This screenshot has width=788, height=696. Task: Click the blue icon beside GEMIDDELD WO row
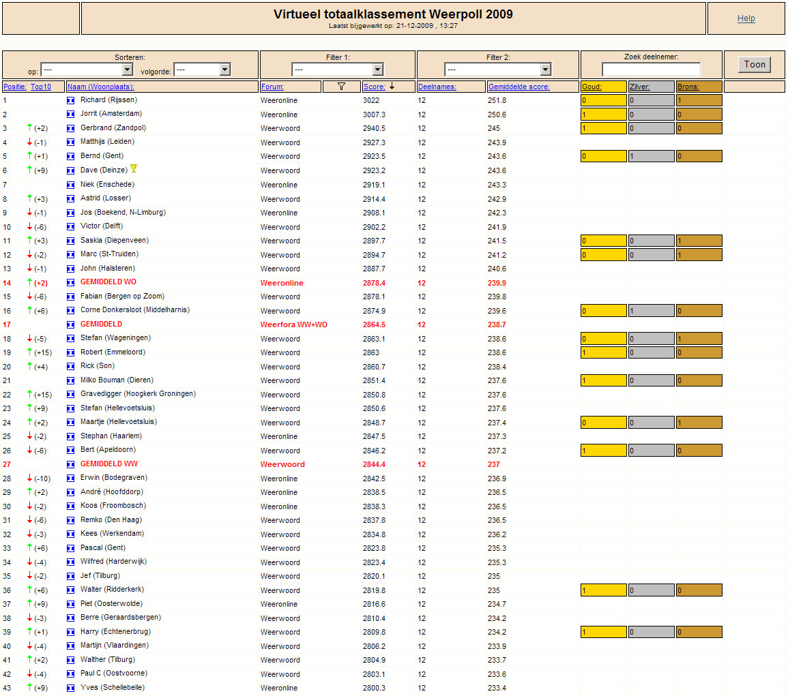[x=70, y=283]
